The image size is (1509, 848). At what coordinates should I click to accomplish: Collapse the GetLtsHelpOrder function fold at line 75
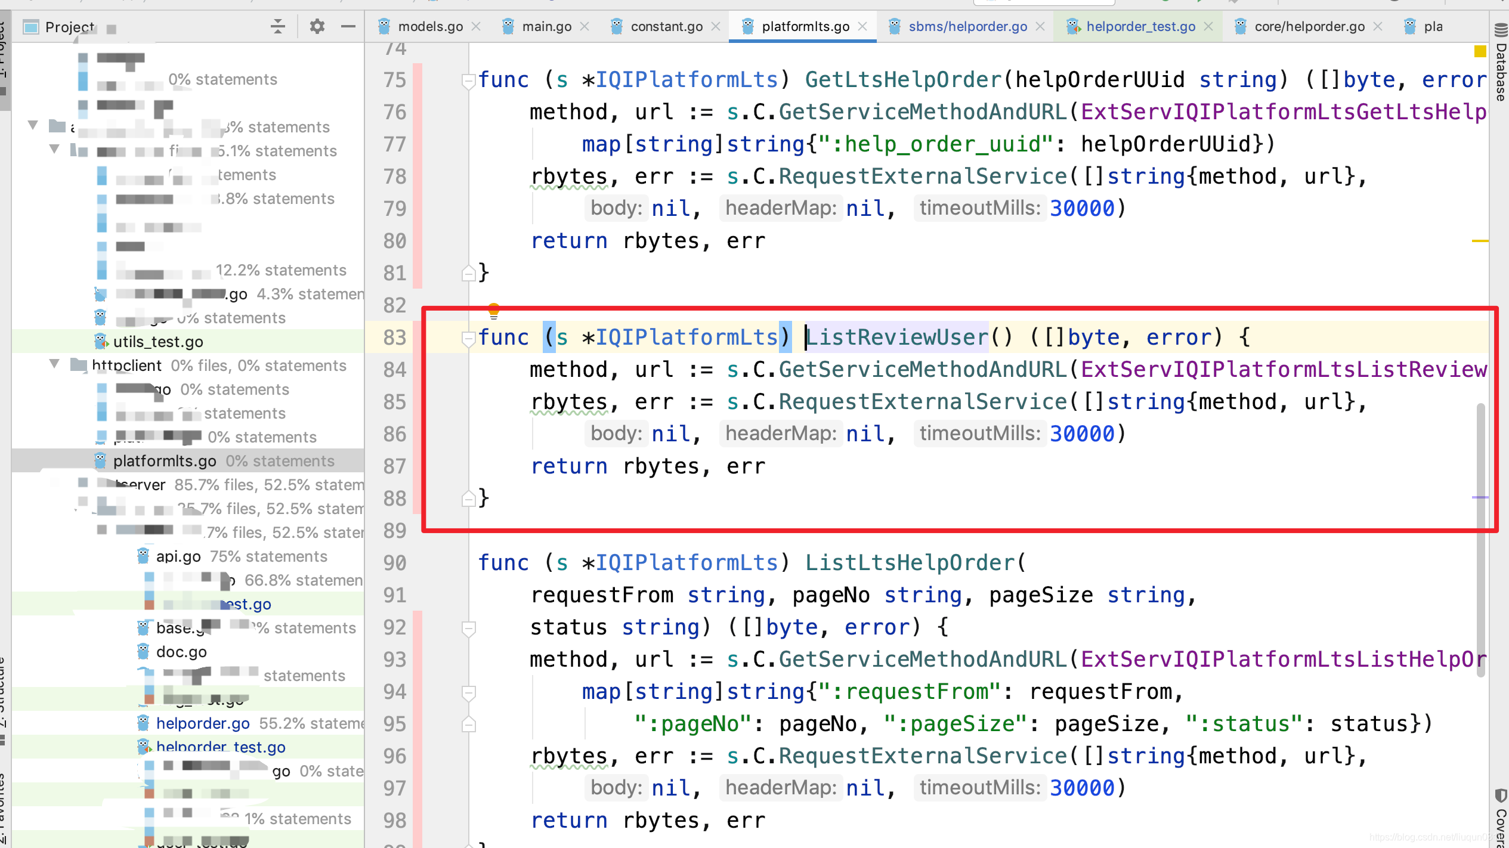(x=468, y=81)
